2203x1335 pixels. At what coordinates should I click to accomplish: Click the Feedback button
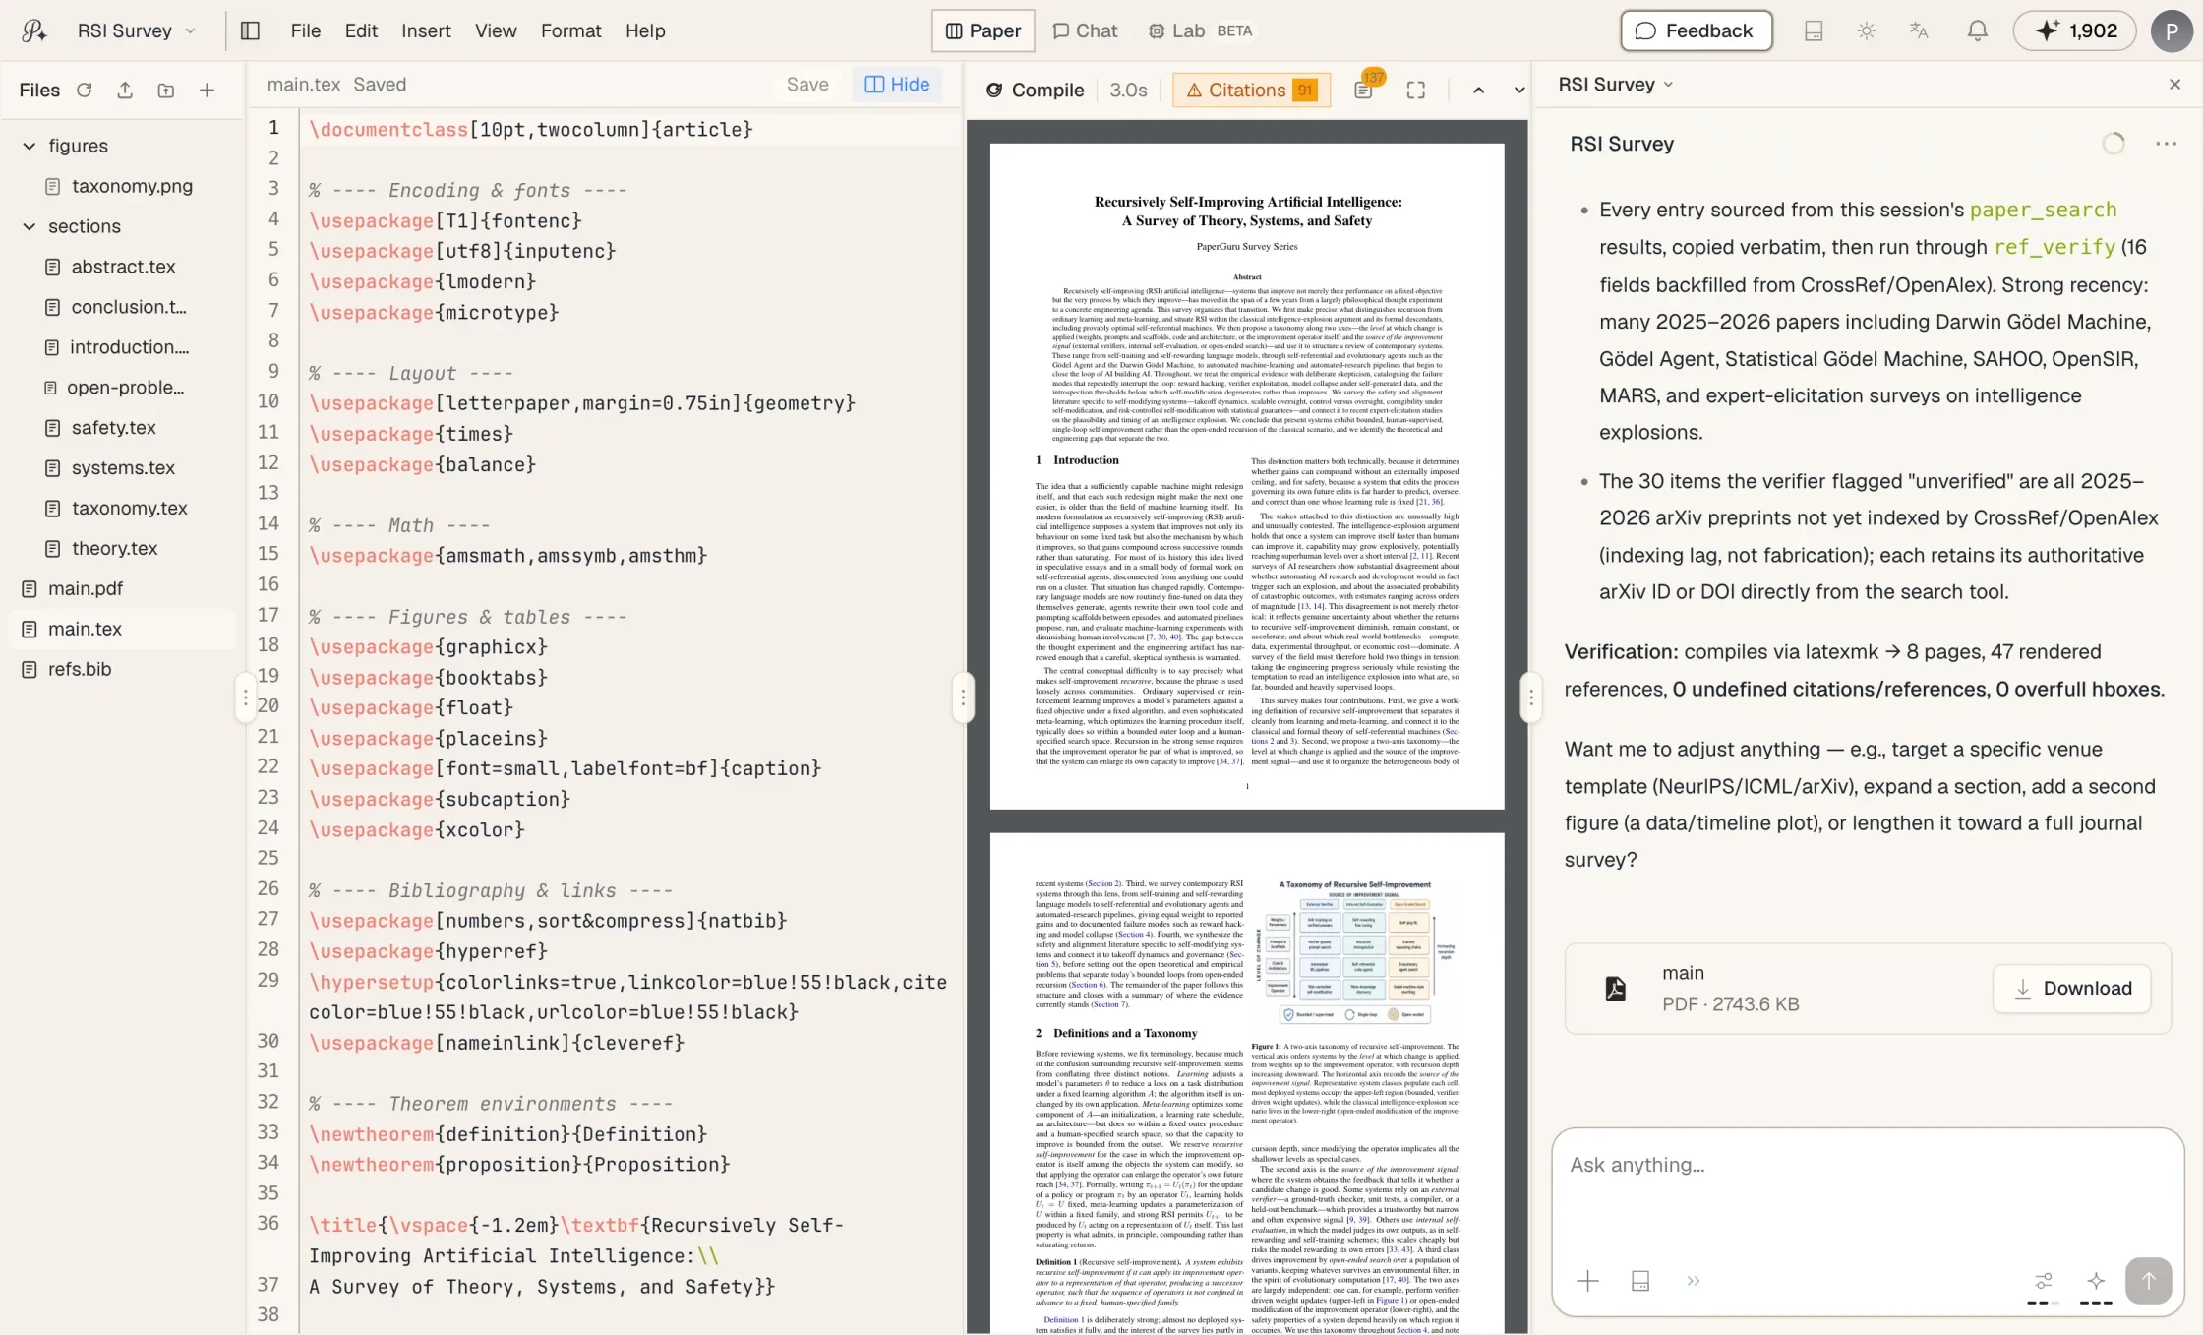click(x=1696, y=30)
